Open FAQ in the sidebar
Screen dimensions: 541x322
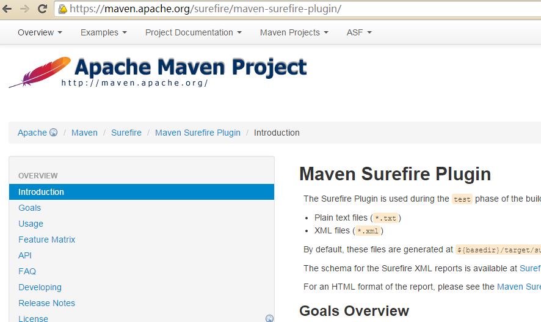[x=27, y=271]
